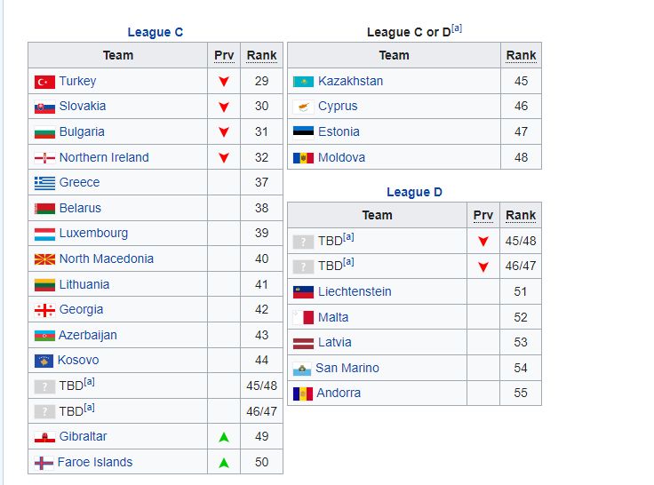Click the Prv header in League D table
The image size is (654, 485).
click(x=483, y=215)
